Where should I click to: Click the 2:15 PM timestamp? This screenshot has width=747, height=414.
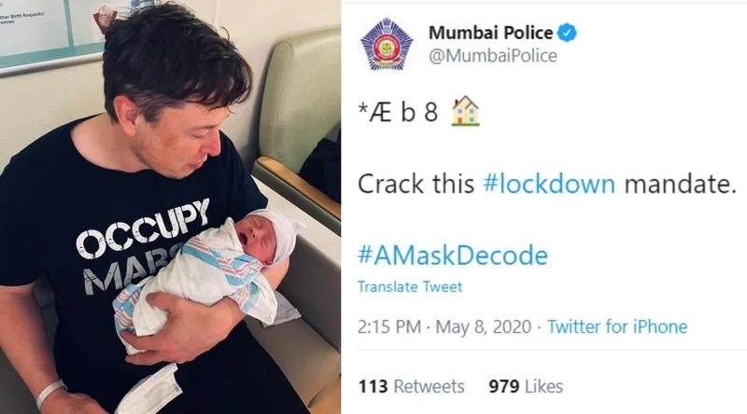click(x=389, y=326)
